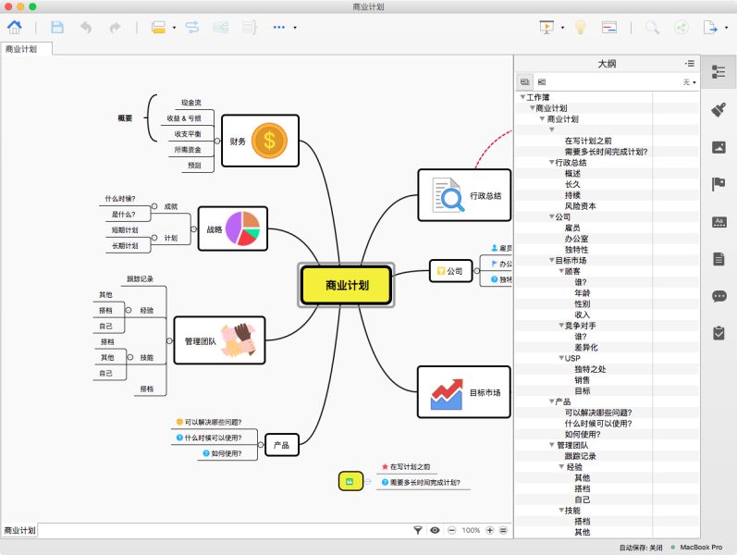This screenshot has width=737, height=555.
Task: Click the boundary toolbar icon
Action: click(x=220, y=27)
